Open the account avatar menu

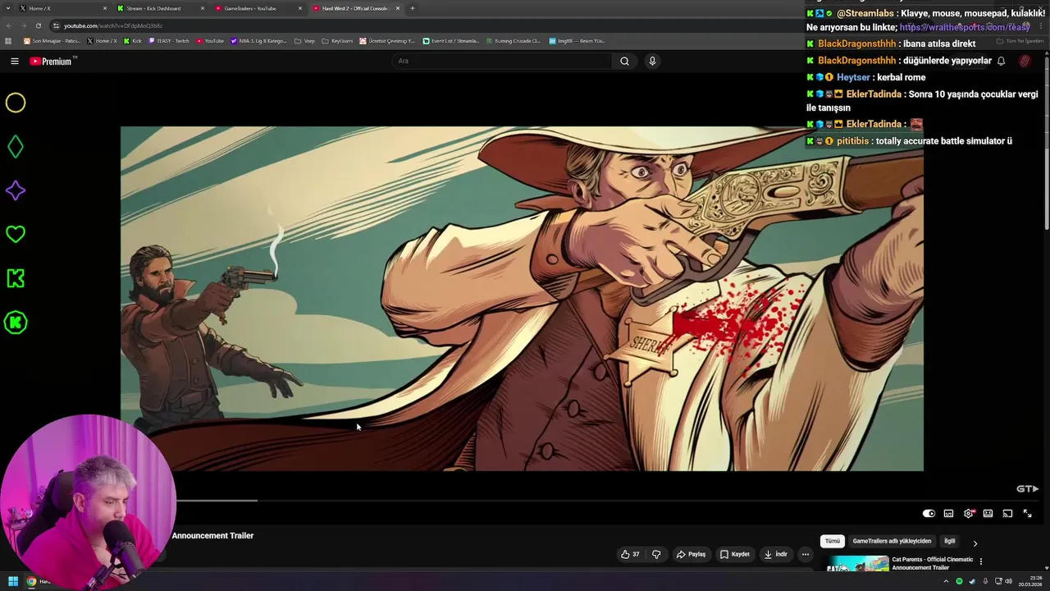pos(1025,61)
